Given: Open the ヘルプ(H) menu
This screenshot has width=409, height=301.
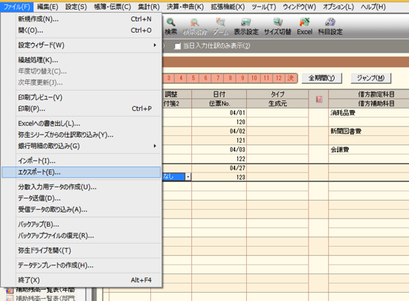Looking at the screenshot, I should [x=373, y=7].
